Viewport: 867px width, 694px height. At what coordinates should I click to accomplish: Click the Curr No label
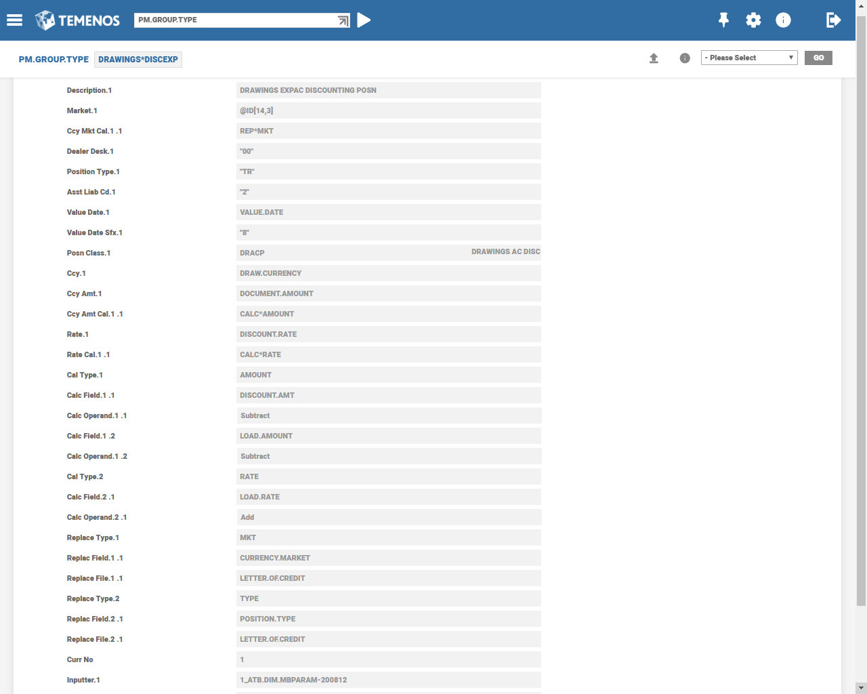(80, 659)
